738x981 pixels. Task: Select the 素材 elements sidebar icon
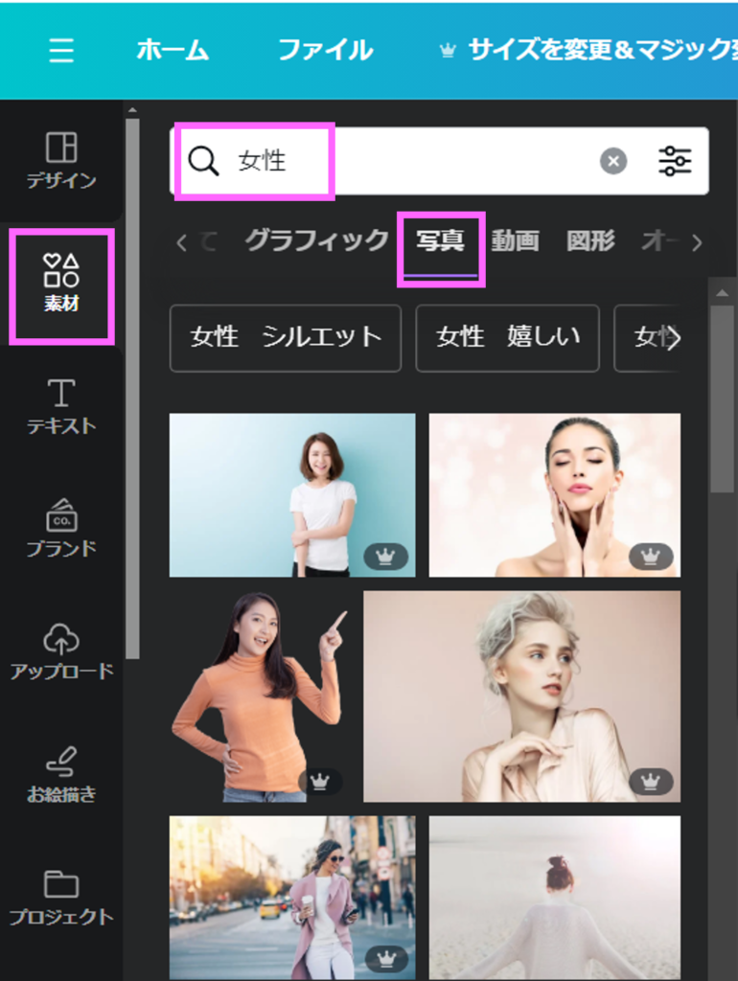61,284
